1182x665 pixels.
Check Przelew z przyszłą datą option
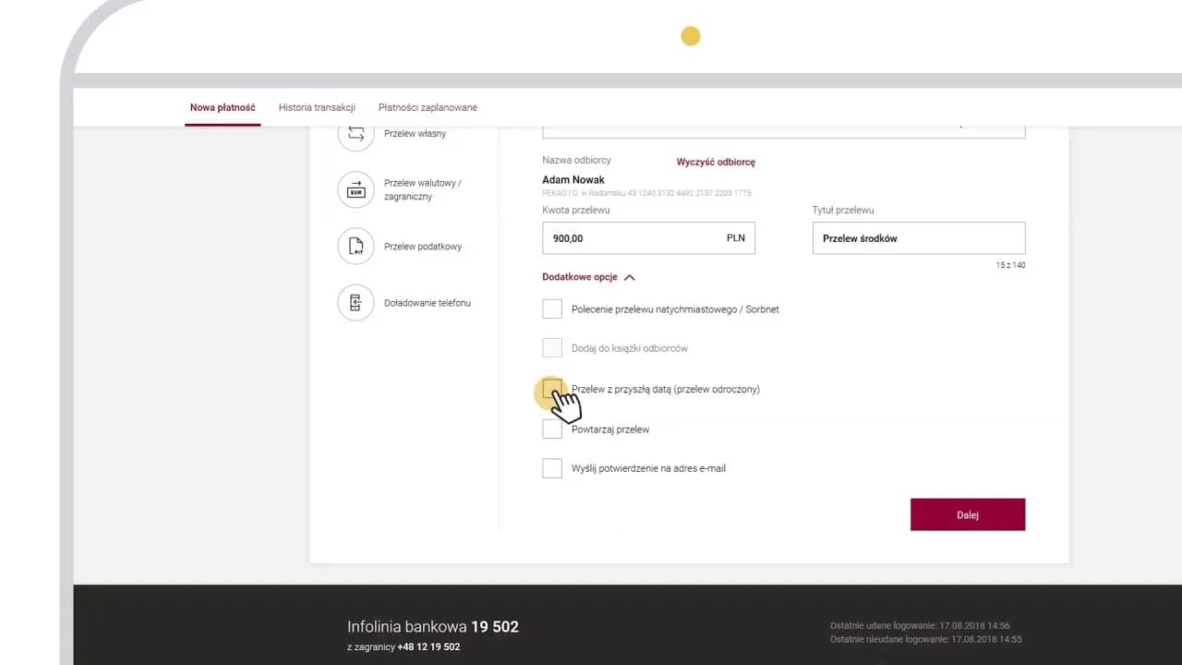click(x=552, y=388)
